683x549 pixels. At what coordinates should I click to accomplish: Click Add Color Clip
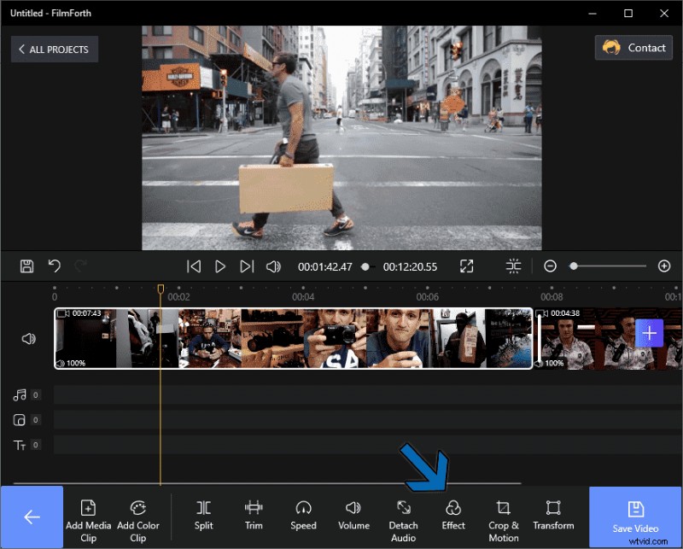click(139, 512)
